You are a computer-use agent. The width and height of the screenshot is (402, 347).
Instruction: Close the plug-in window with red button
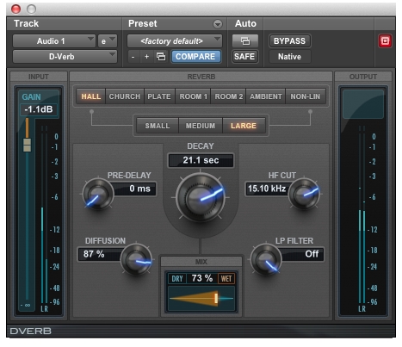(15, 9)
